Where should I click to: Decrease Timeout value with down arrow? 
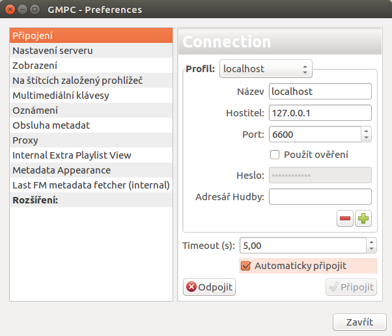(x=372, y=249)
